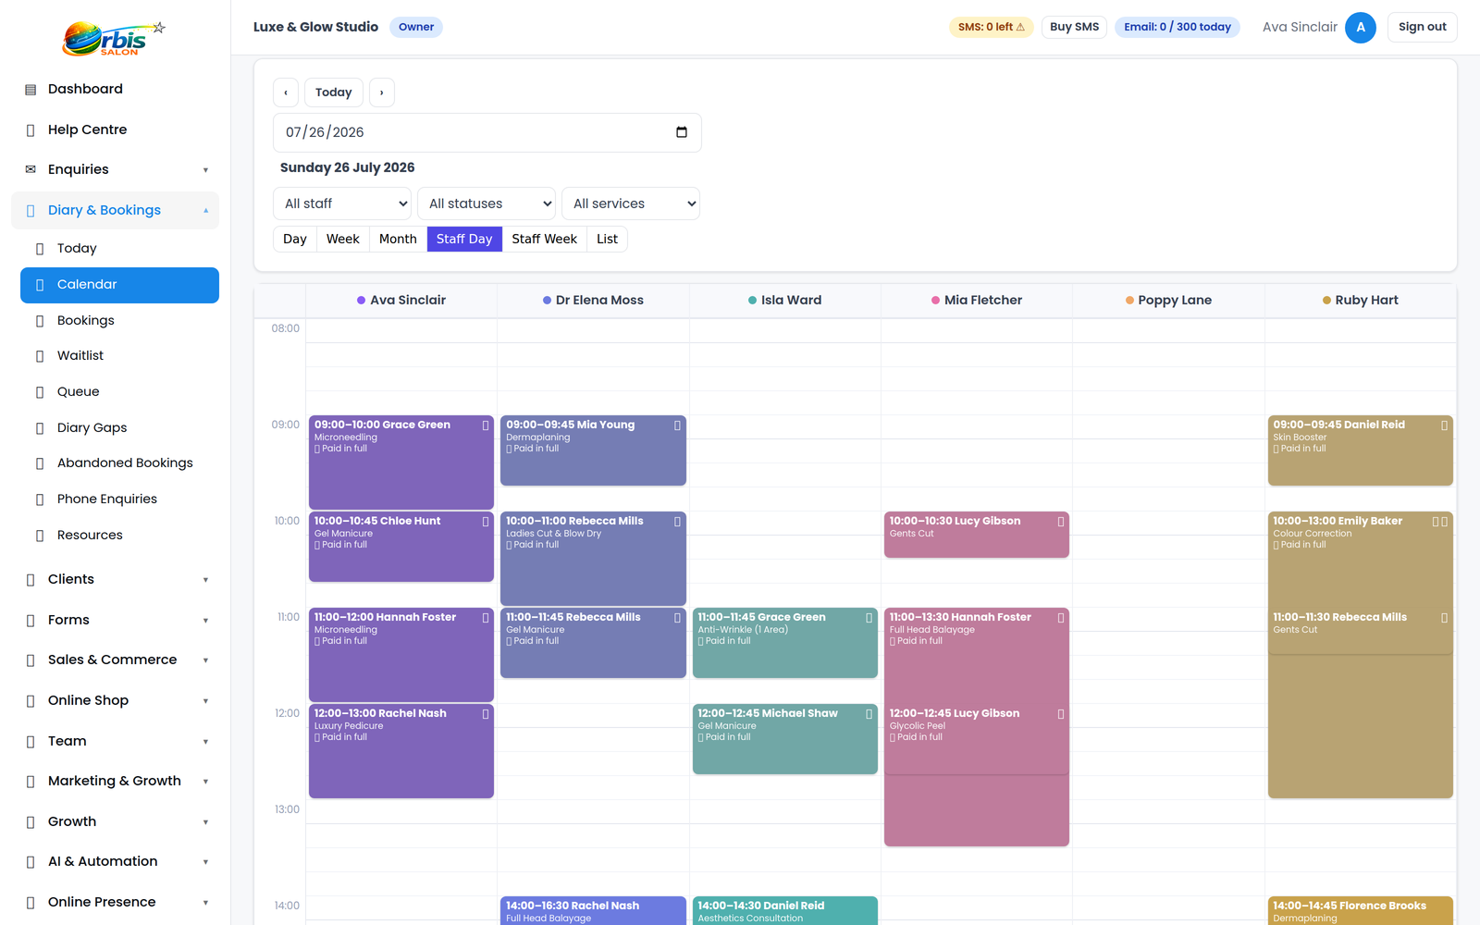Click the Dr Elena Moss column header
The width and height of the screenshot is (1480, 925).
click(x=593, y=301)
